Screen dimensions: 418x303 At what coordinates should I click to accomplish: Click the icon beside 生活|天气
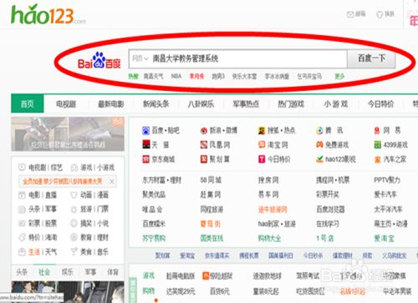22,252
